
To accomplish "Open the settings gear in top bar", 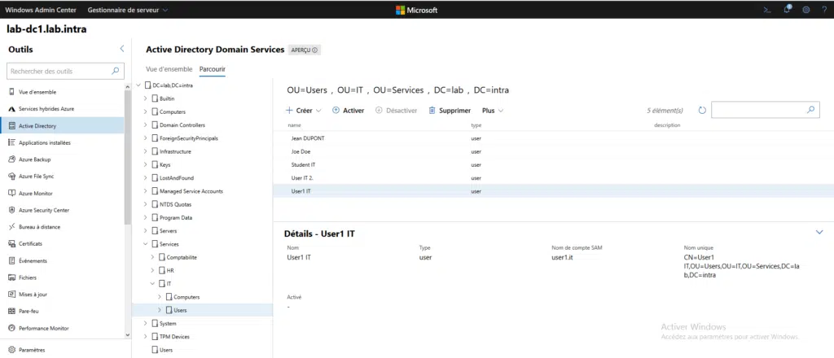I will (805, 10).
